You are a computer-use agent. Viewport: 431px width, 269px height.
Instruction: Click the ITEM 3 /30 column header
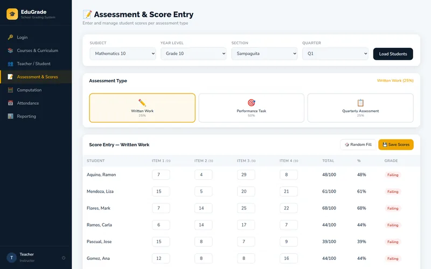point(246,160)
